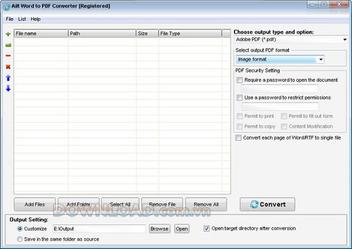Click the restrict-permissions password field

tap(280, 106)
